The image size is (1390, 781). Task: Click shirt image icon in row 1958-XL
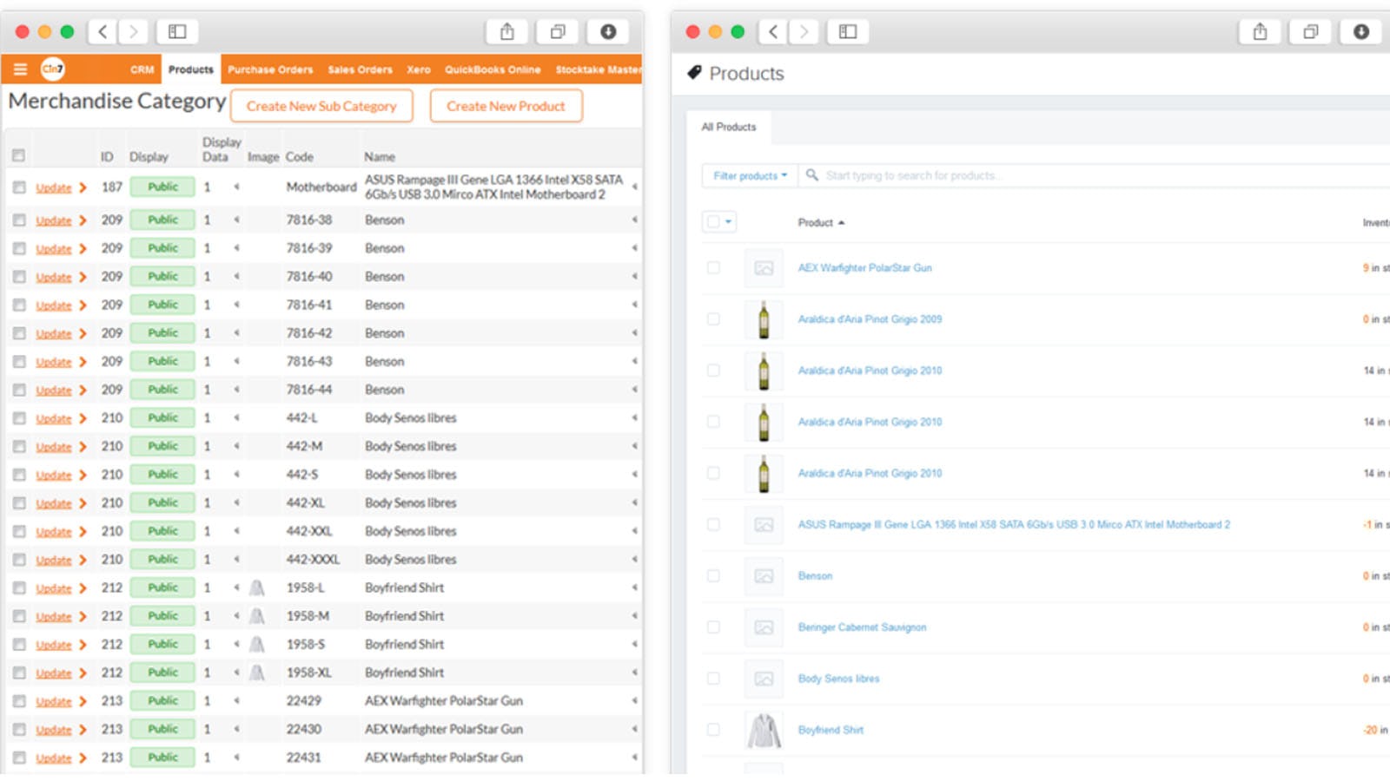(x=256, y=673)
